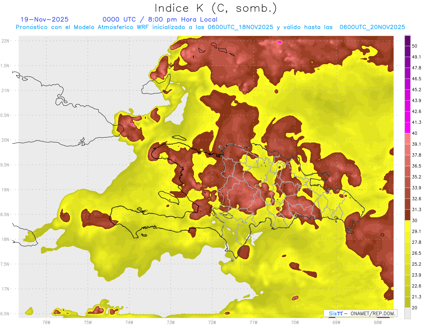Click the '76W' longitude label
Screen dimensions: 424x327
pos(46,322)
